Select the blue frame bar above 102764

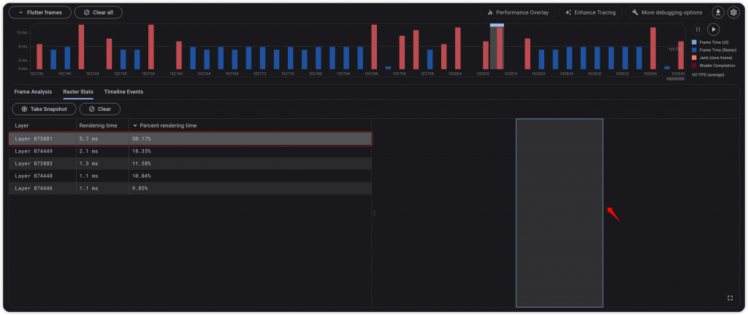(x=207, y=60)
